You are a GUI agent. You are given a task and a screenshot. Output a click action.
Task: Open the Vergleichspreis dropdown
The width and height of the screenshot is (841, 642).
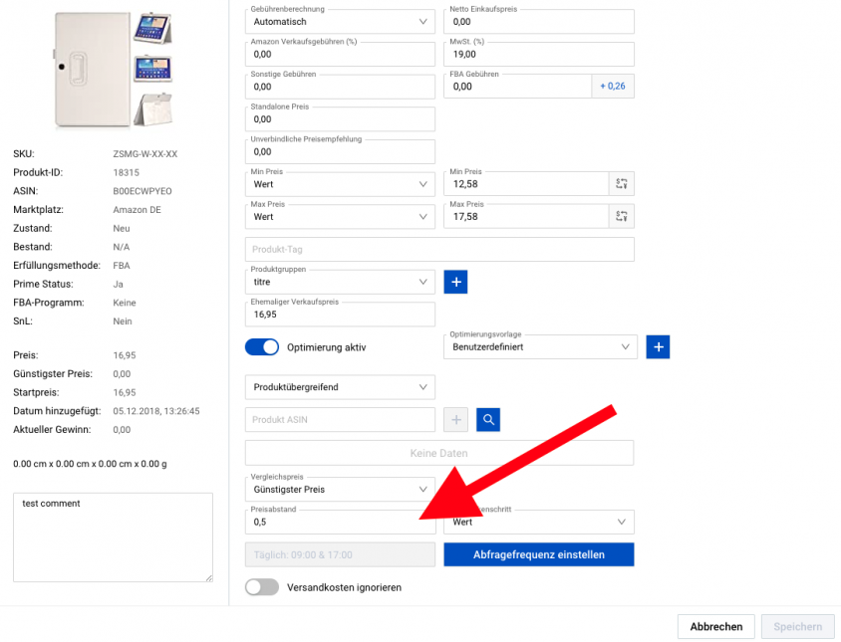340,490
